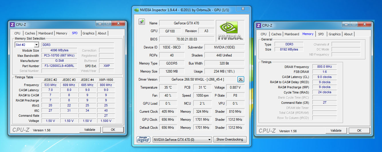
Task: Click the Shaders 448 Unified value
Action: 225,55
